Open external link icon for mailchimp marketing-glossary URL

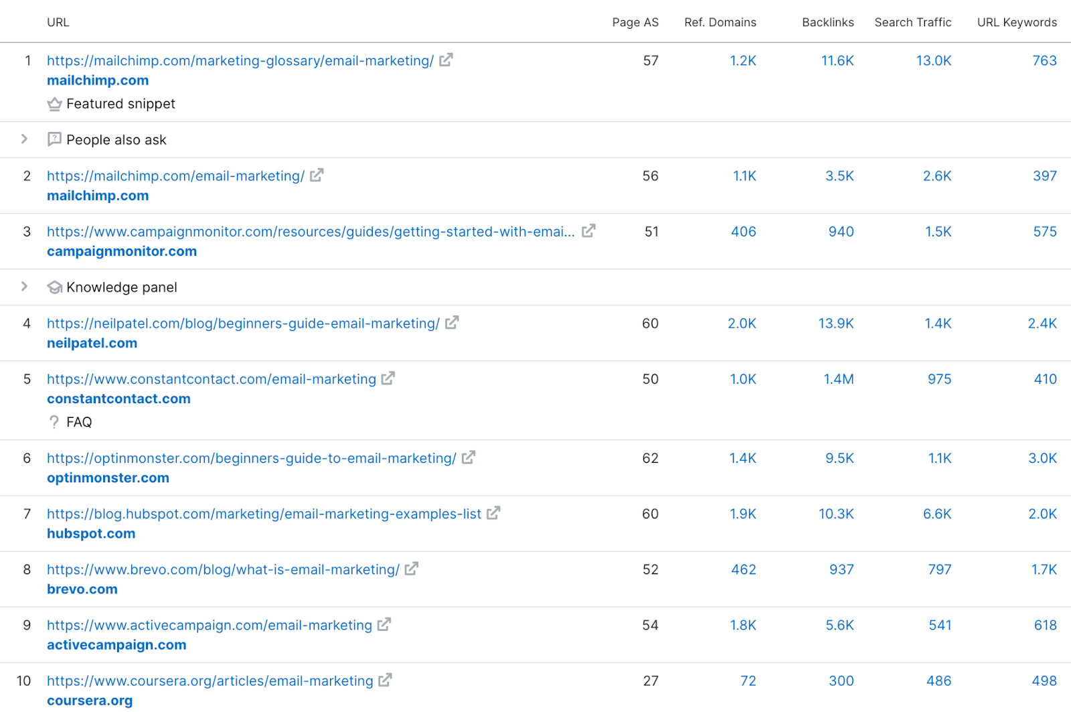446,60
